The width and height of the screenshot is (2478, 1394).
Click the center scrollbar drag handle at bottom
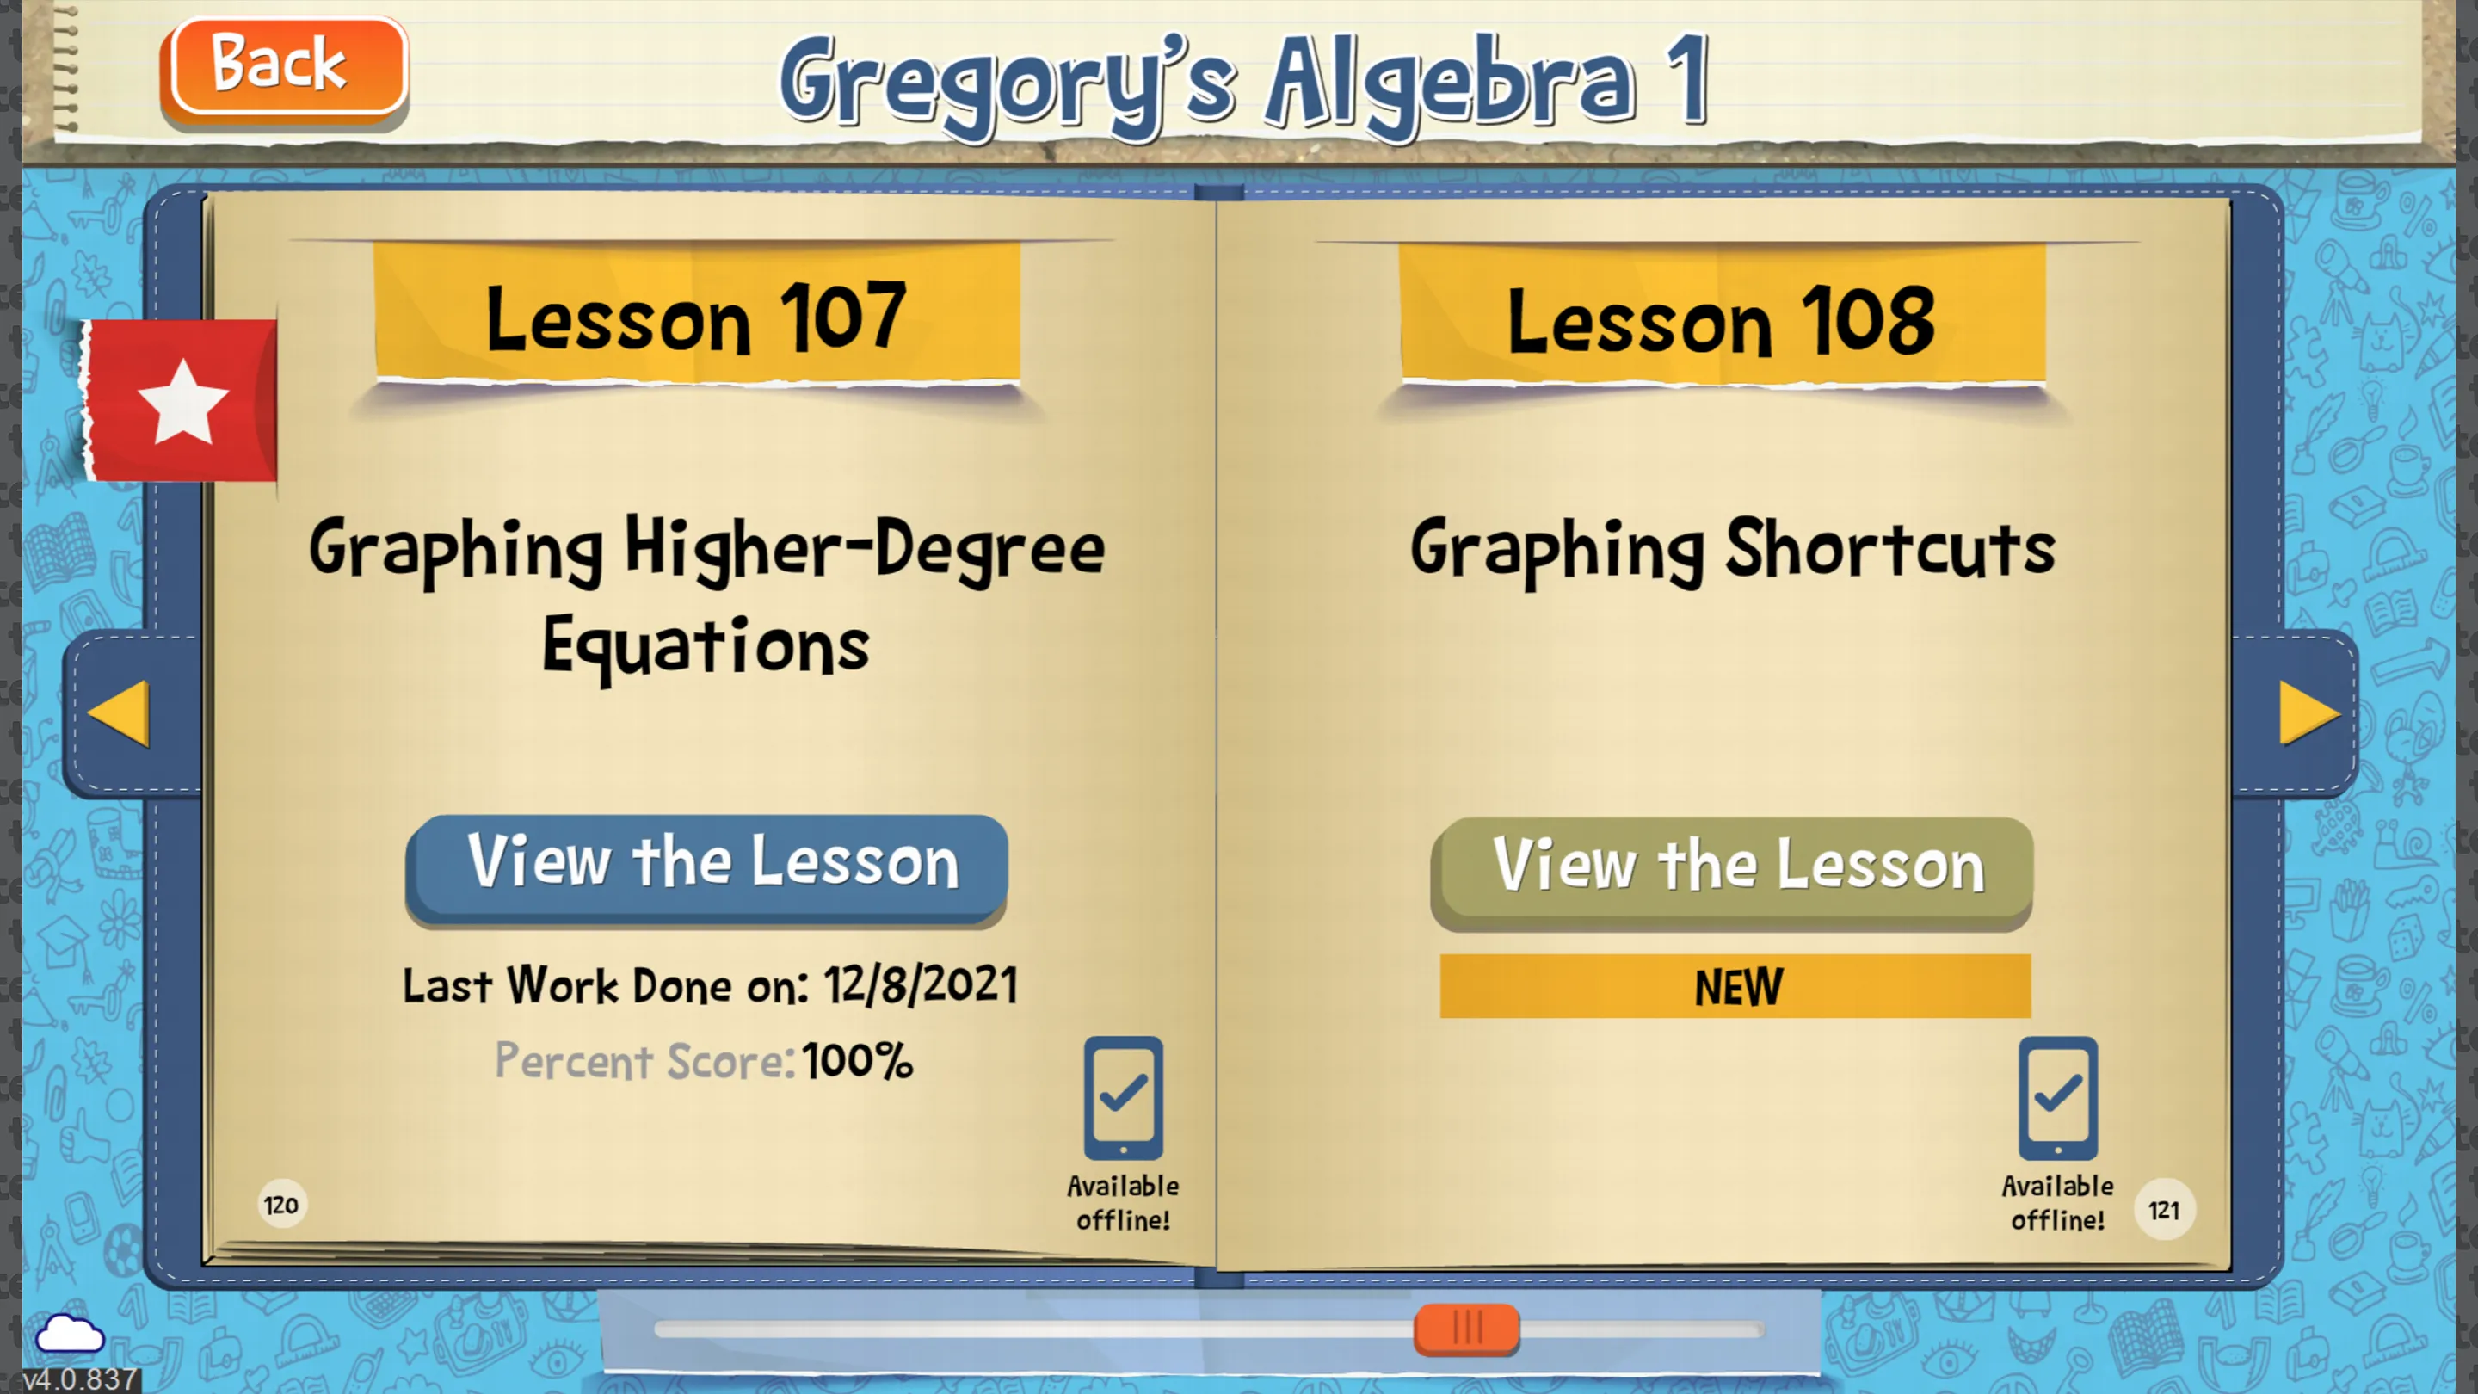(x=1462, y=1329)
